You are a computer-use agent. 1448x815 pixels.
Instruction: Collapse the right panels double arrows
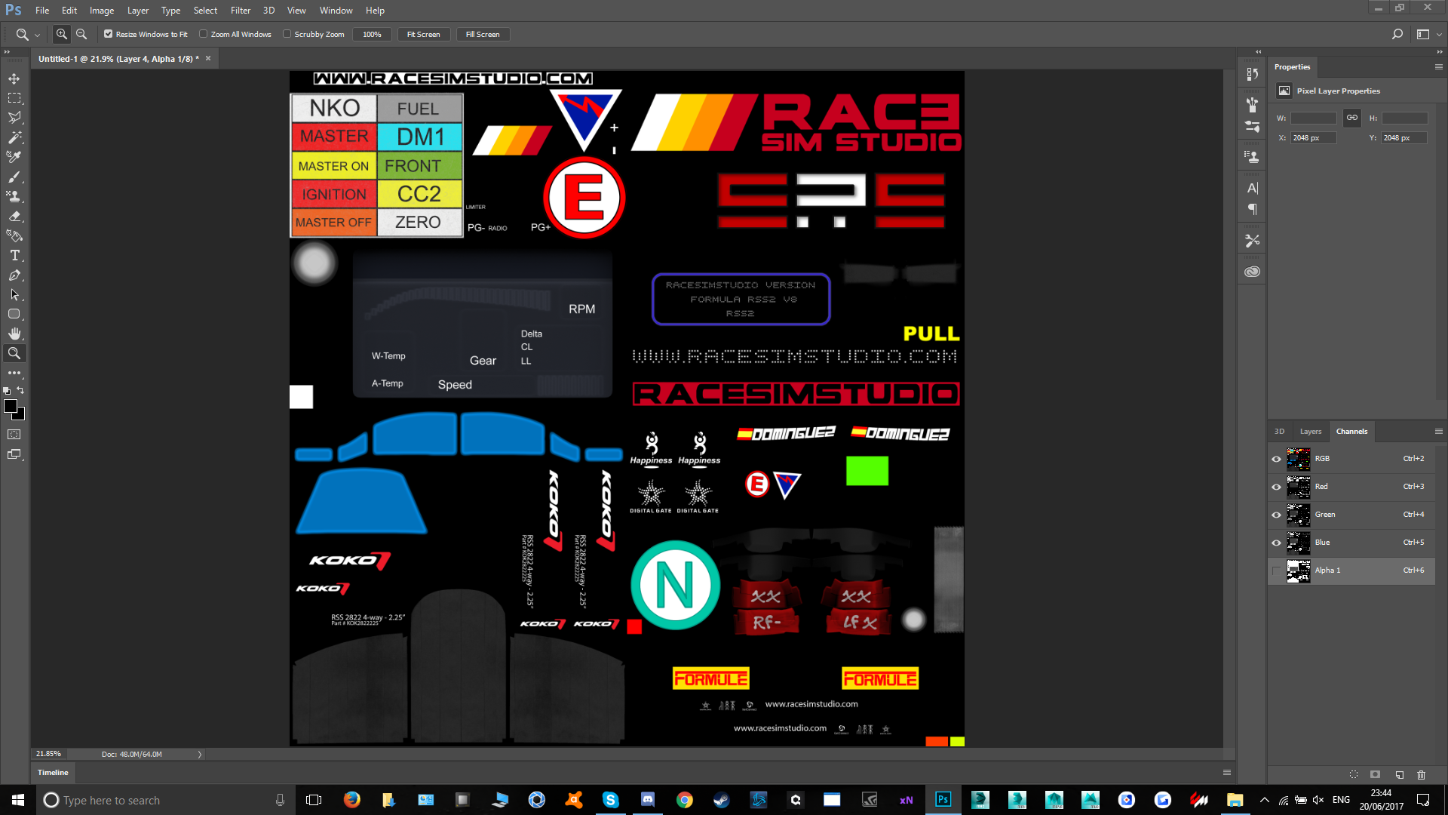1439,51
